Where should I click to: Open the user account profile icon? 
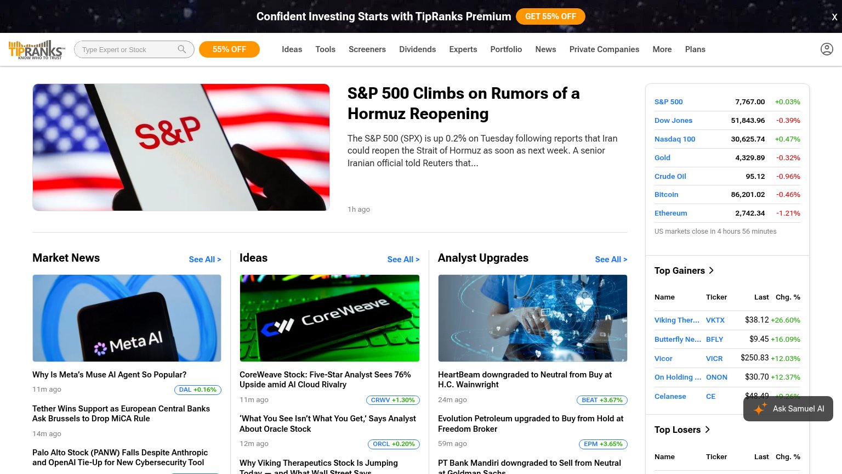click(827, 49)
